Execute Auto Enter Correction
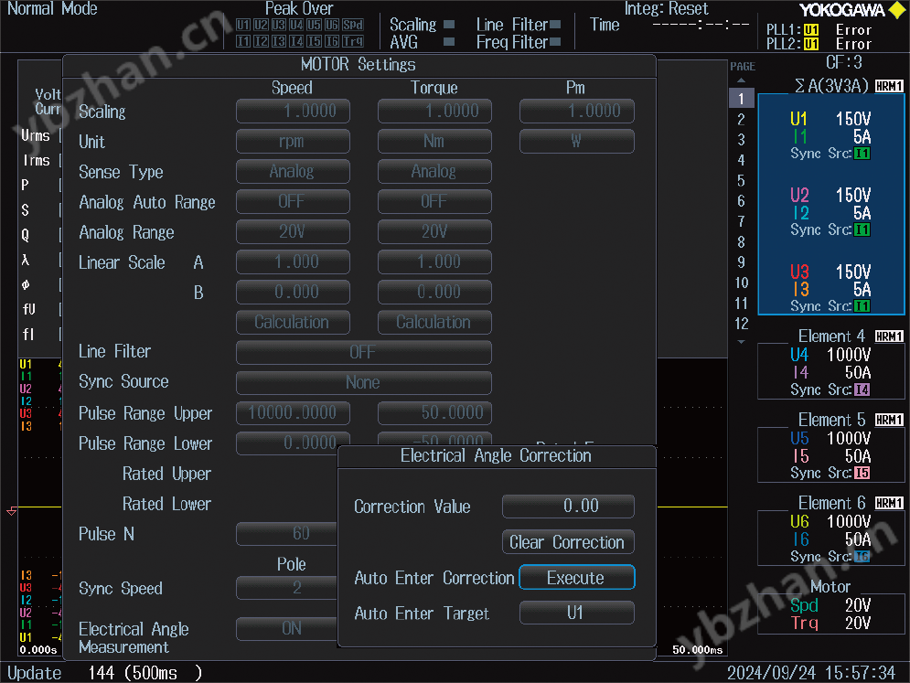 point(576,578)
